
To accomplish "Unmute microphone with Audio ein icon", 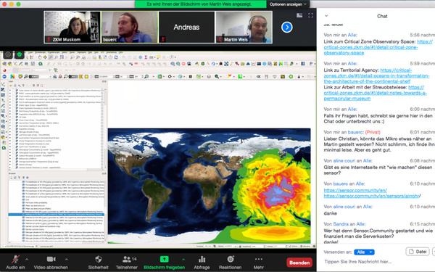I will [15, 259].
